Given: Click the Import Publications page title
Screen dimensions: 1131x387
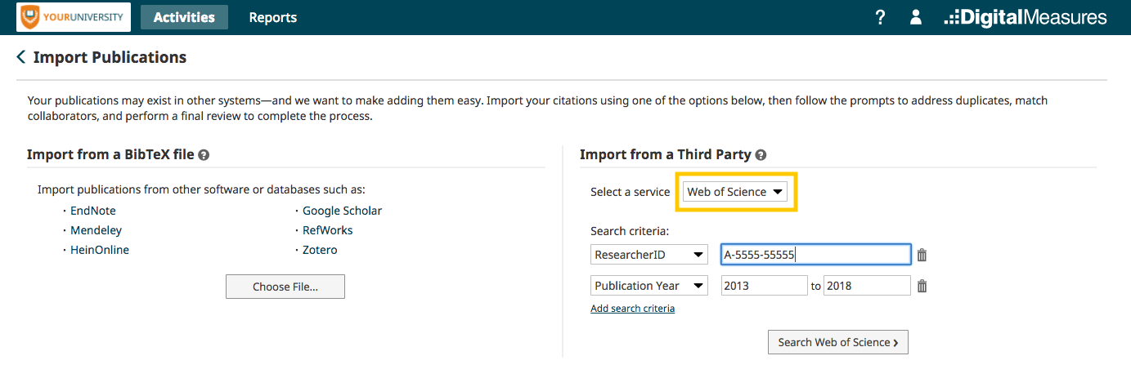Looking at the screenshot, I should (110, 57).
